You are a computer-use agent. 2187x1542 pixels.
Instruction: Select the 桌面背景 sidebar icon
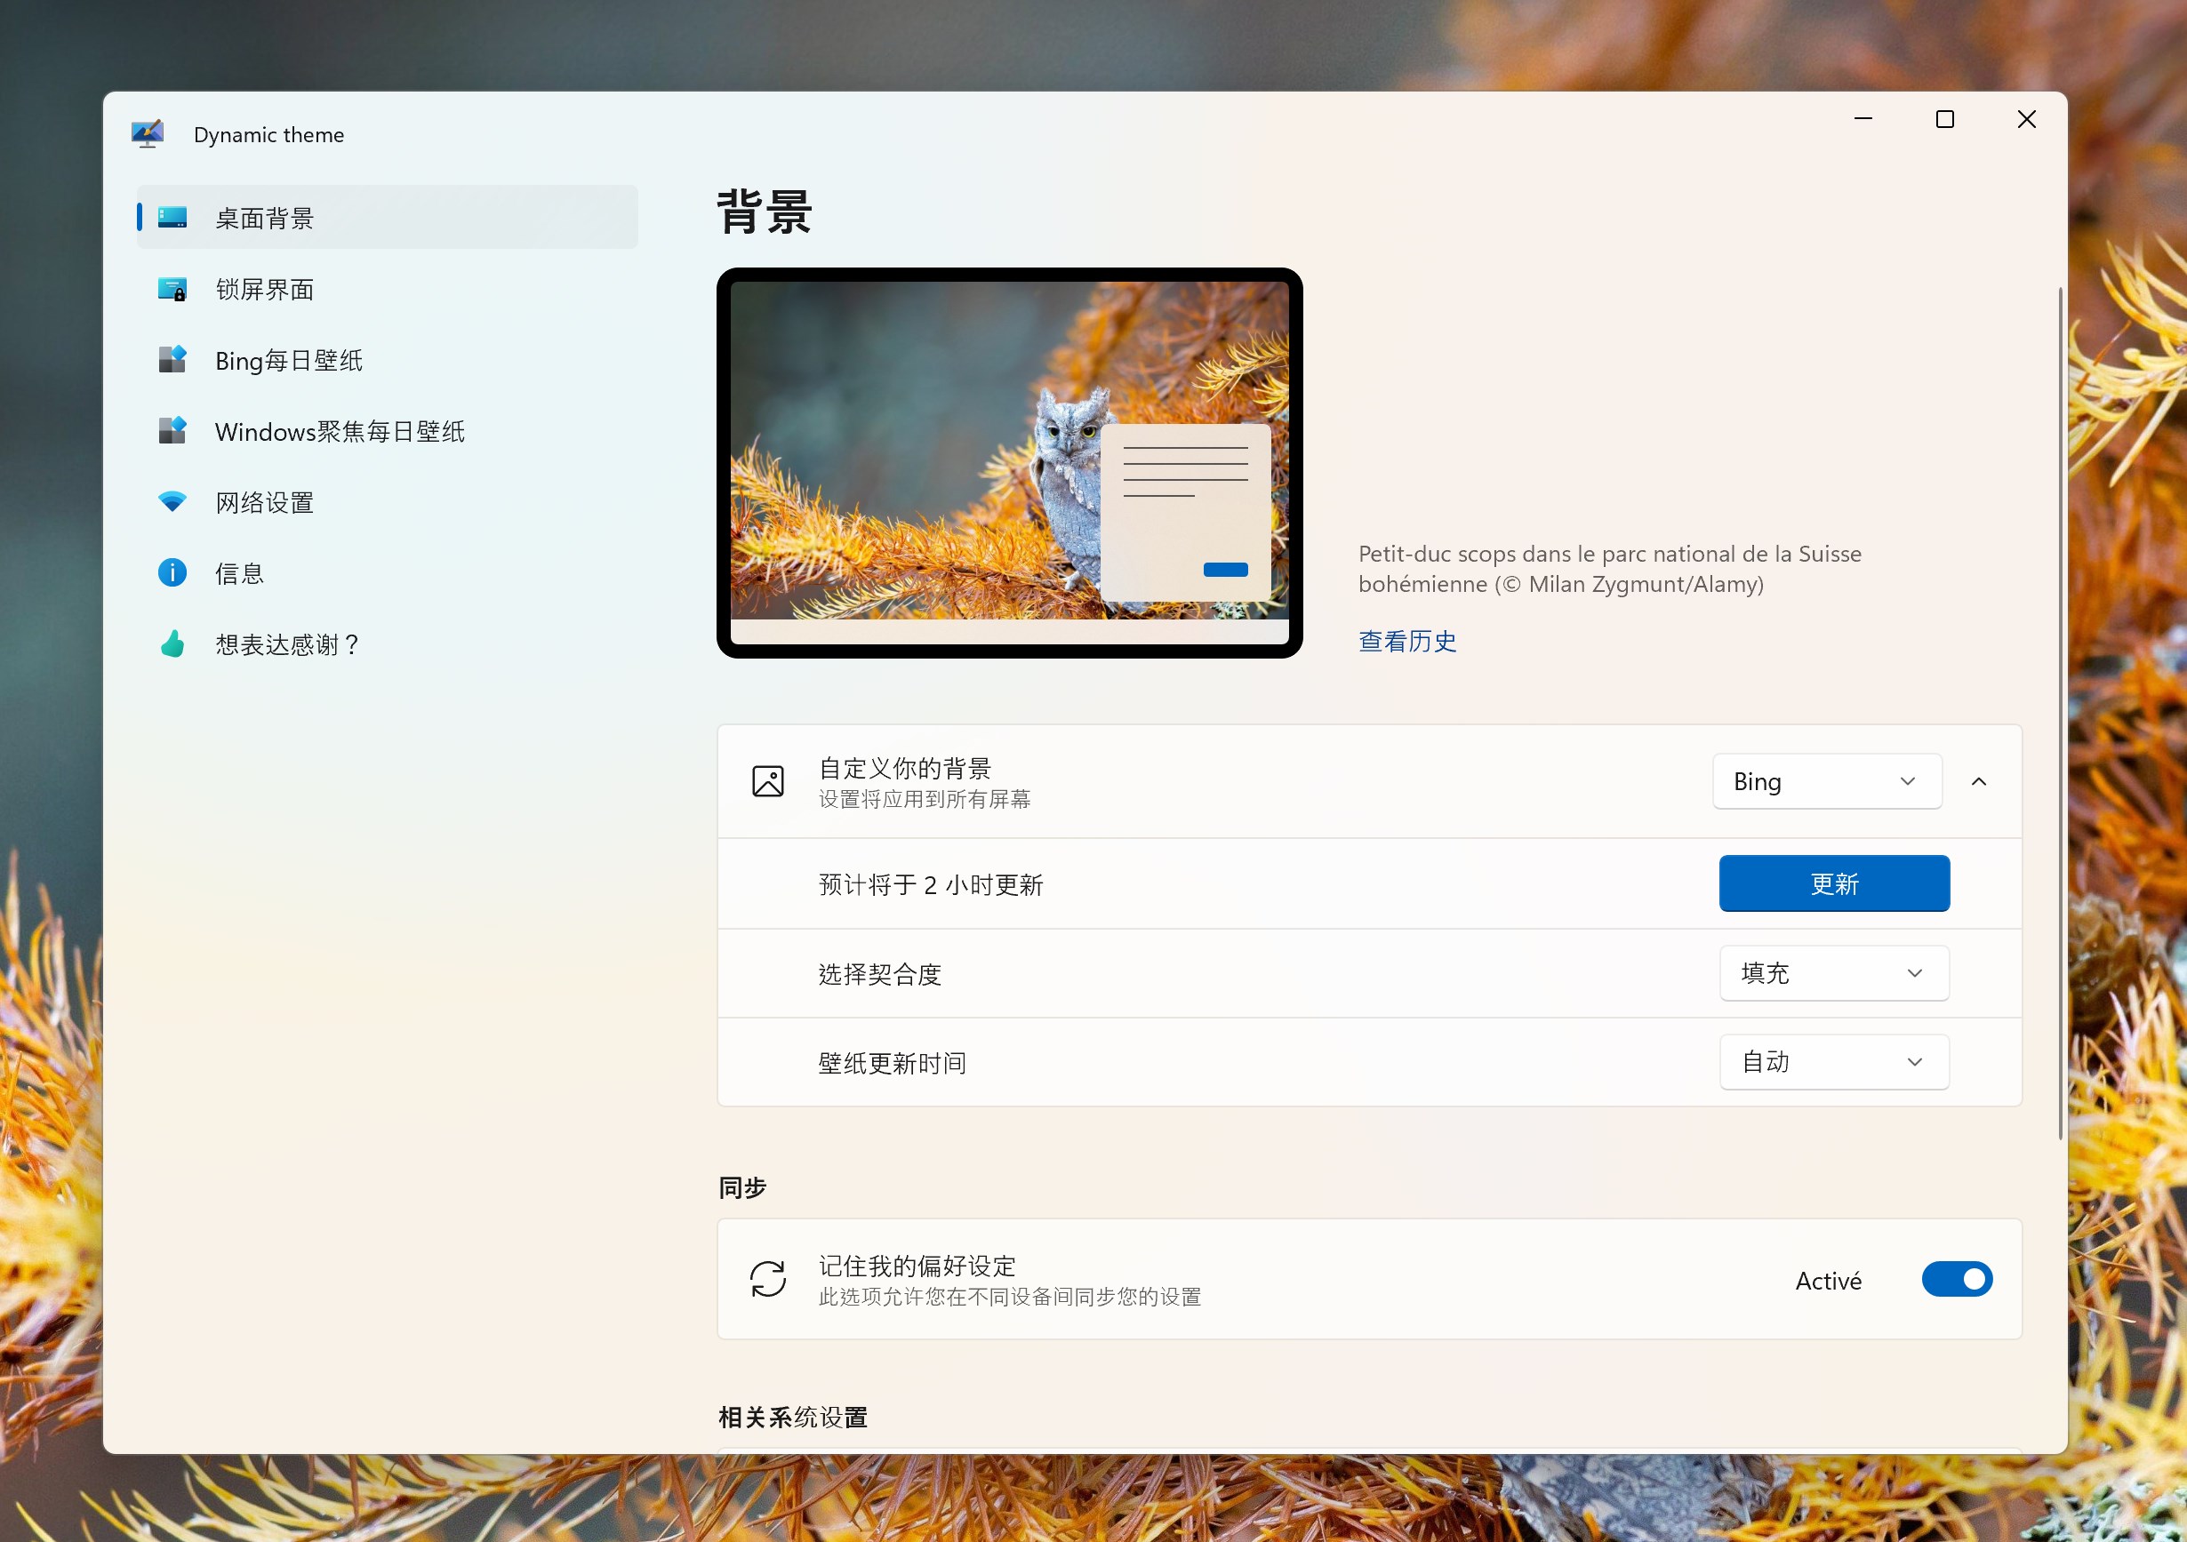point(172,217)
